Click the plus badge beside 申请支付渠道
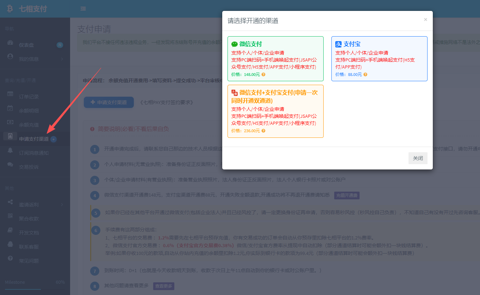 (54, 139)
